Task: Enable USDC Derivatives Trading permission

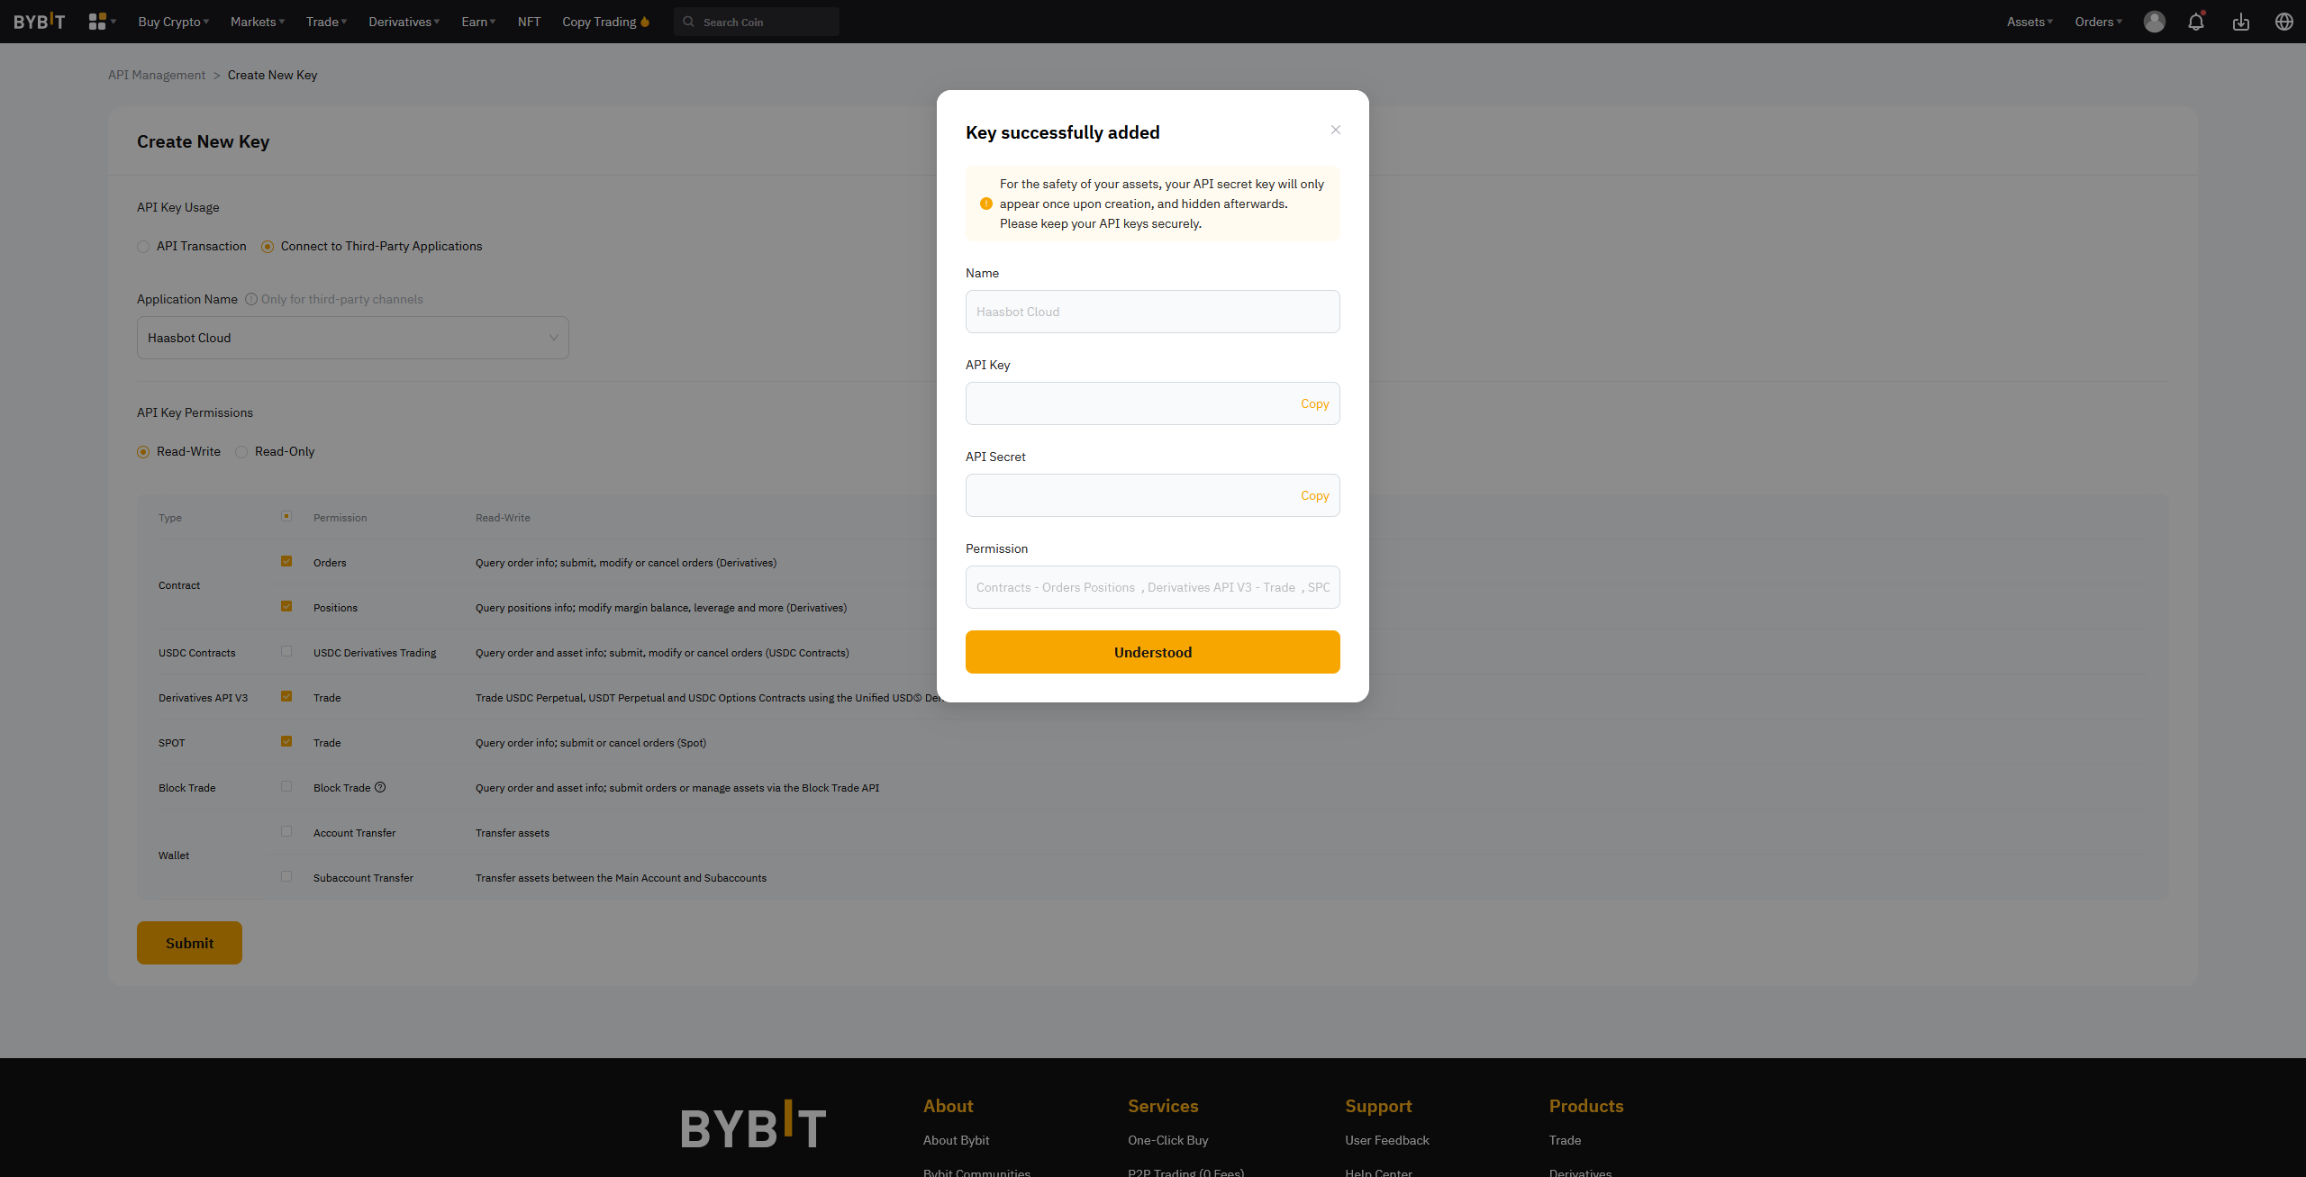Action: pyautogui.click(x=286, y=651)
